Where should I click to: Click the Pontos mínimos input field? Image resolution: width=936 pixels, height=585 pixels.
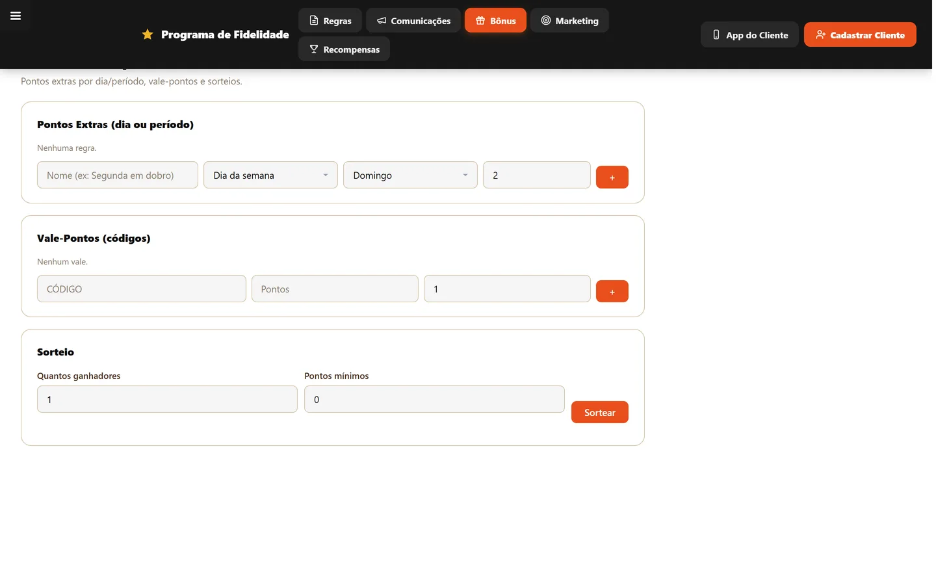point(434,399)
